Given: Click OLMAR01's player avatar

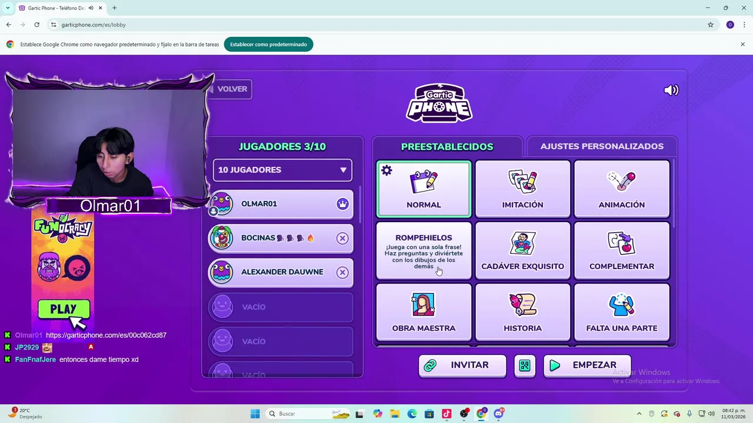Looking at the screenshot, I should coord(222,204).
